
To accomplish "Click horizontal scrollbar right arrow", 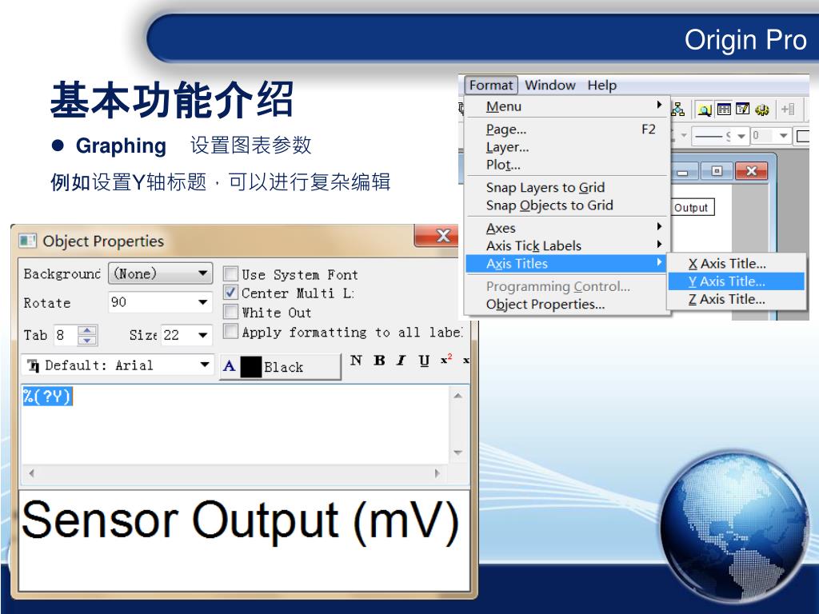I will coord(437,473).
